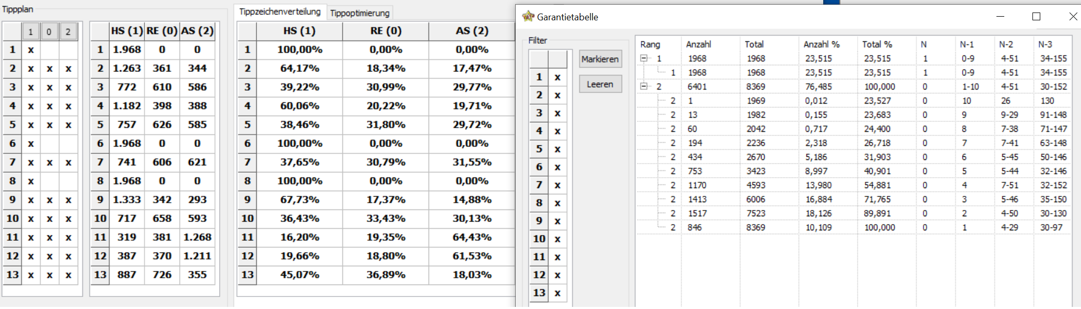Click the '0' header button in Tippplan

click(49, 32)
